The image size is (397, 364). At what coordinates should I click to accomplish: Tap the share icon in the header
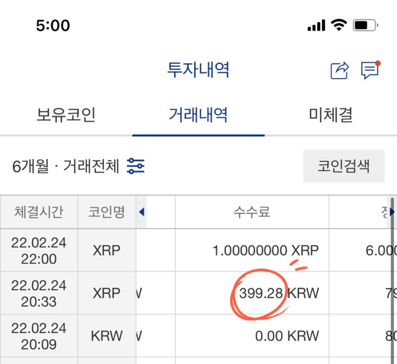(x=339, y=70)
